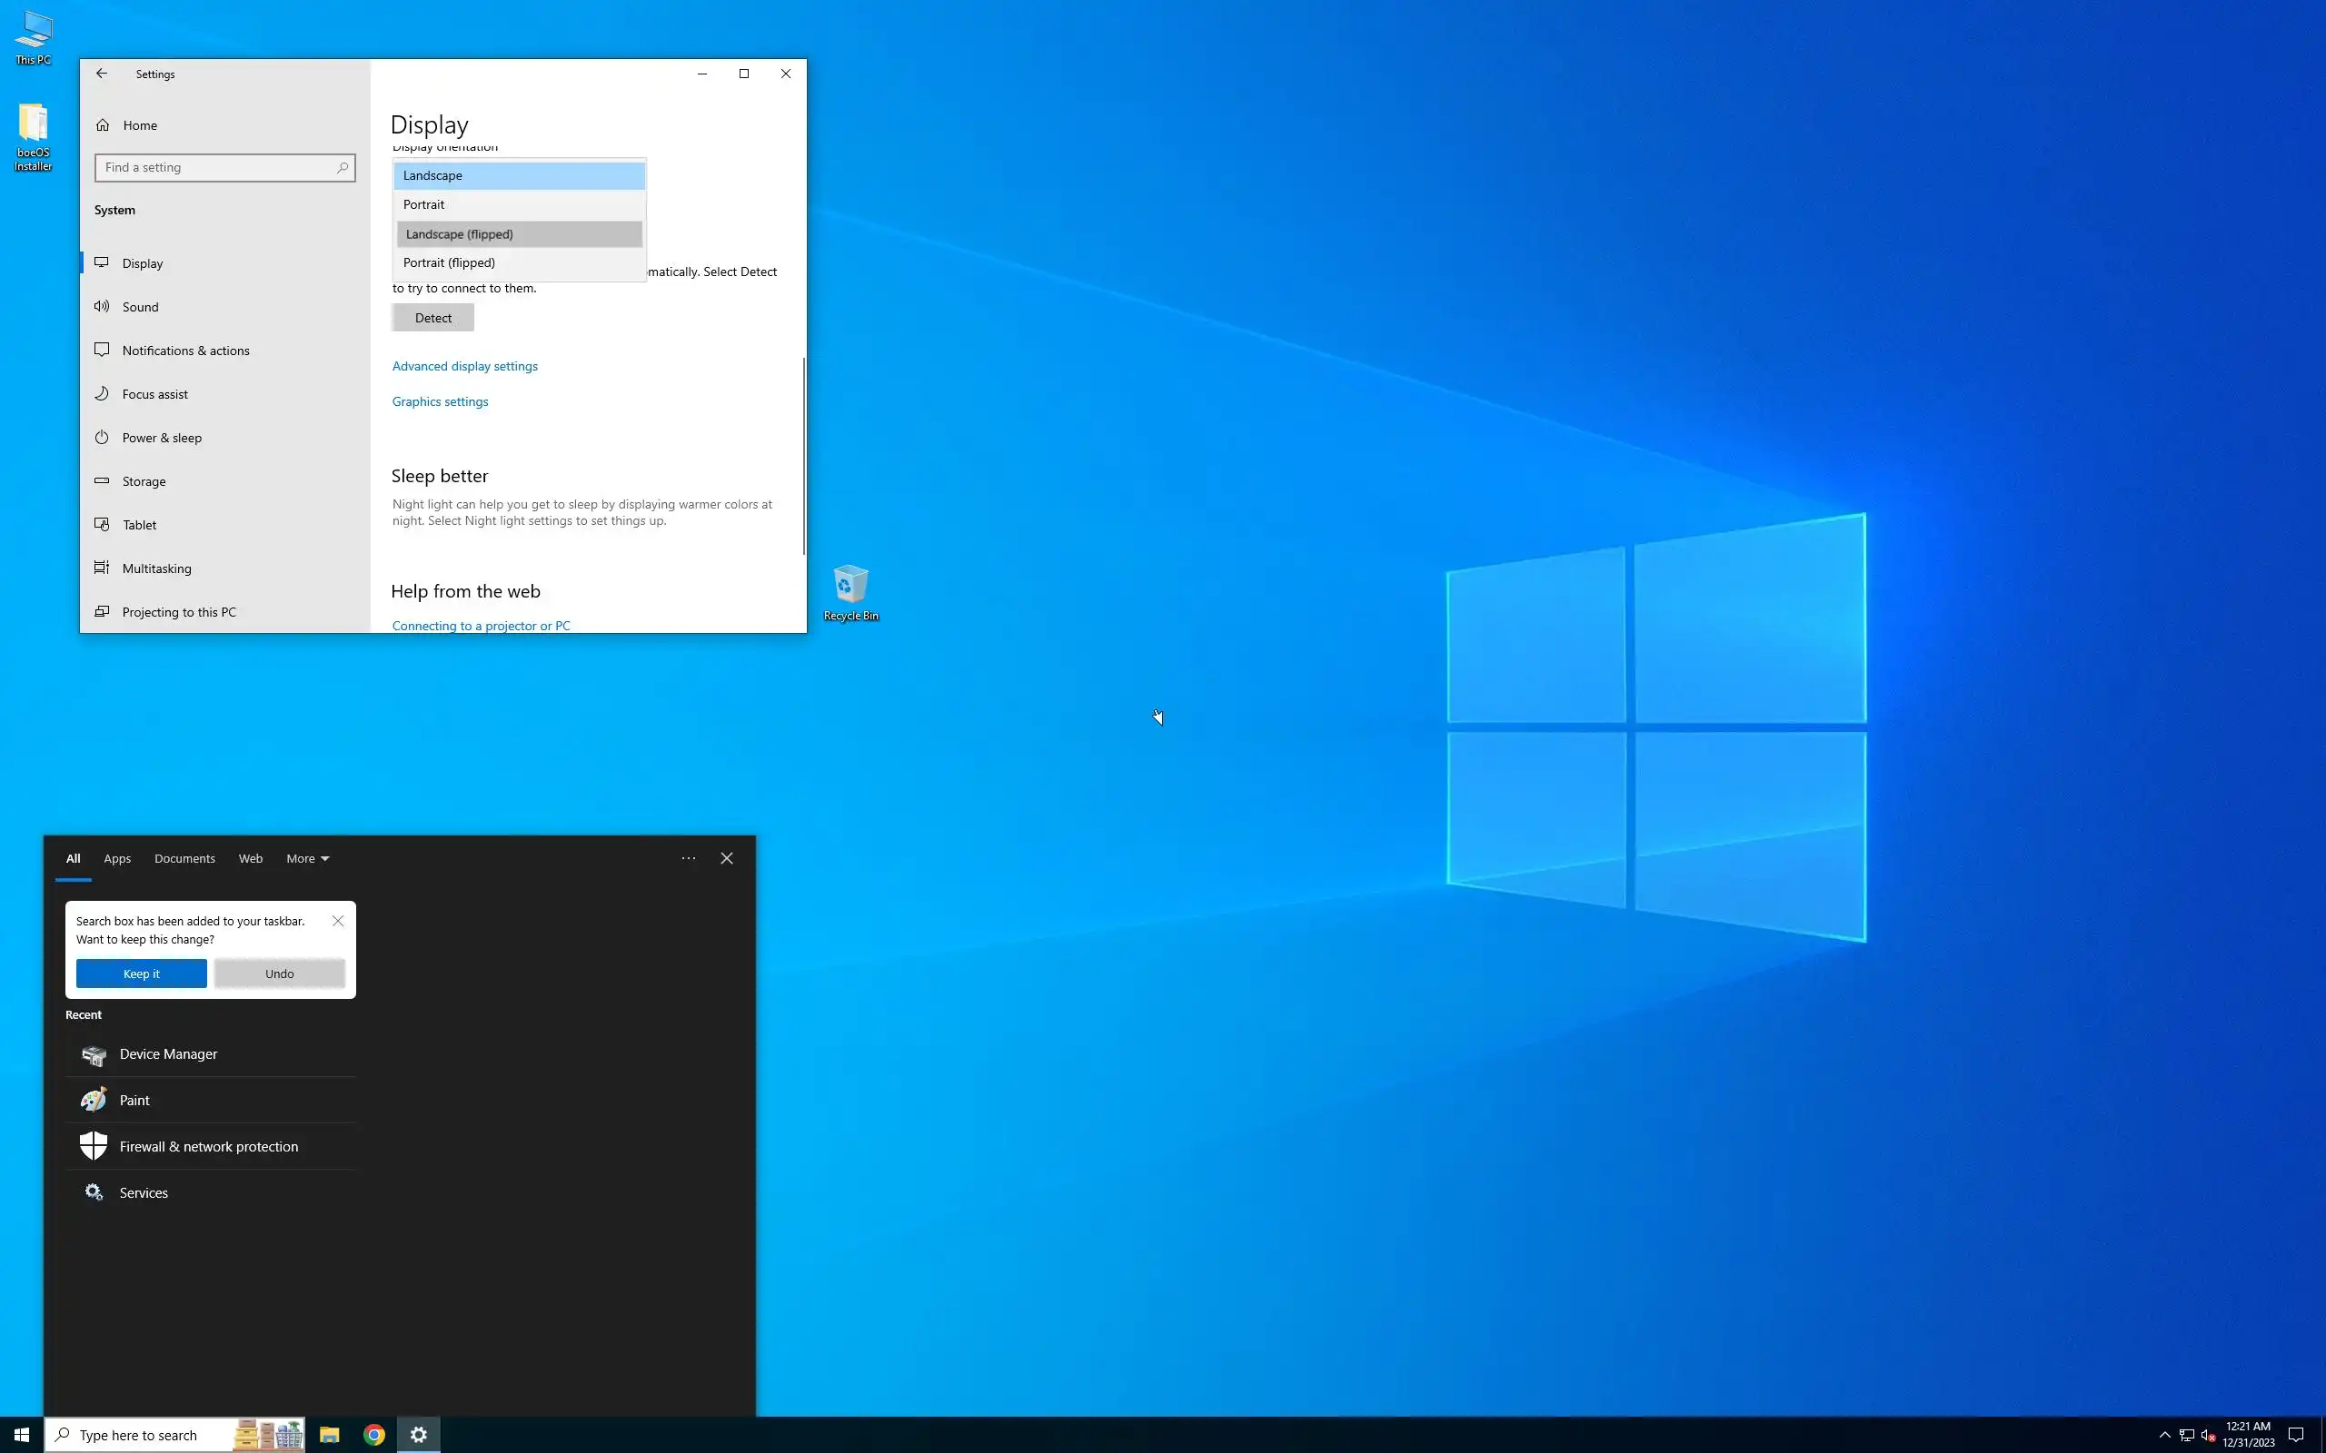
Task: Open Advanced display settings link
Action: 465,366
